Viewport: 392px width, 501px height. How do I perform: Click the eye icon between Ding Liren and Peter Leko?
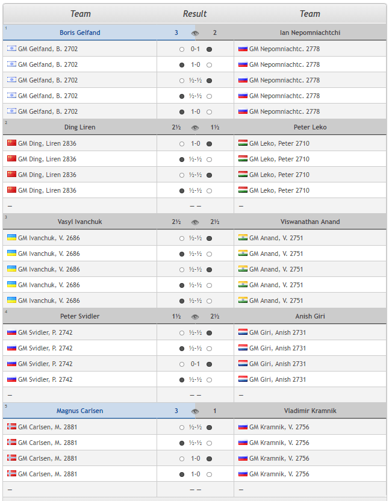click(195, 128)
